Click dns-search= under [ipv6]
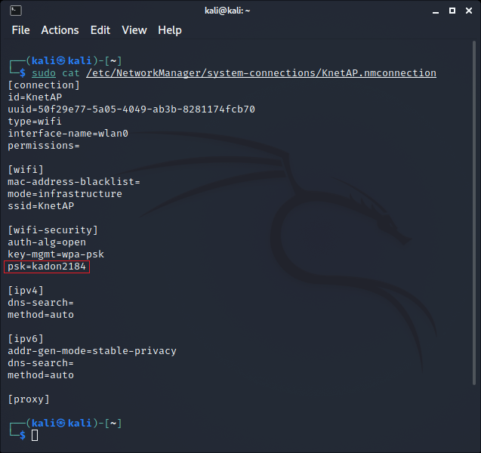Screen dimensions: 481x453 [x=41, y=363]
